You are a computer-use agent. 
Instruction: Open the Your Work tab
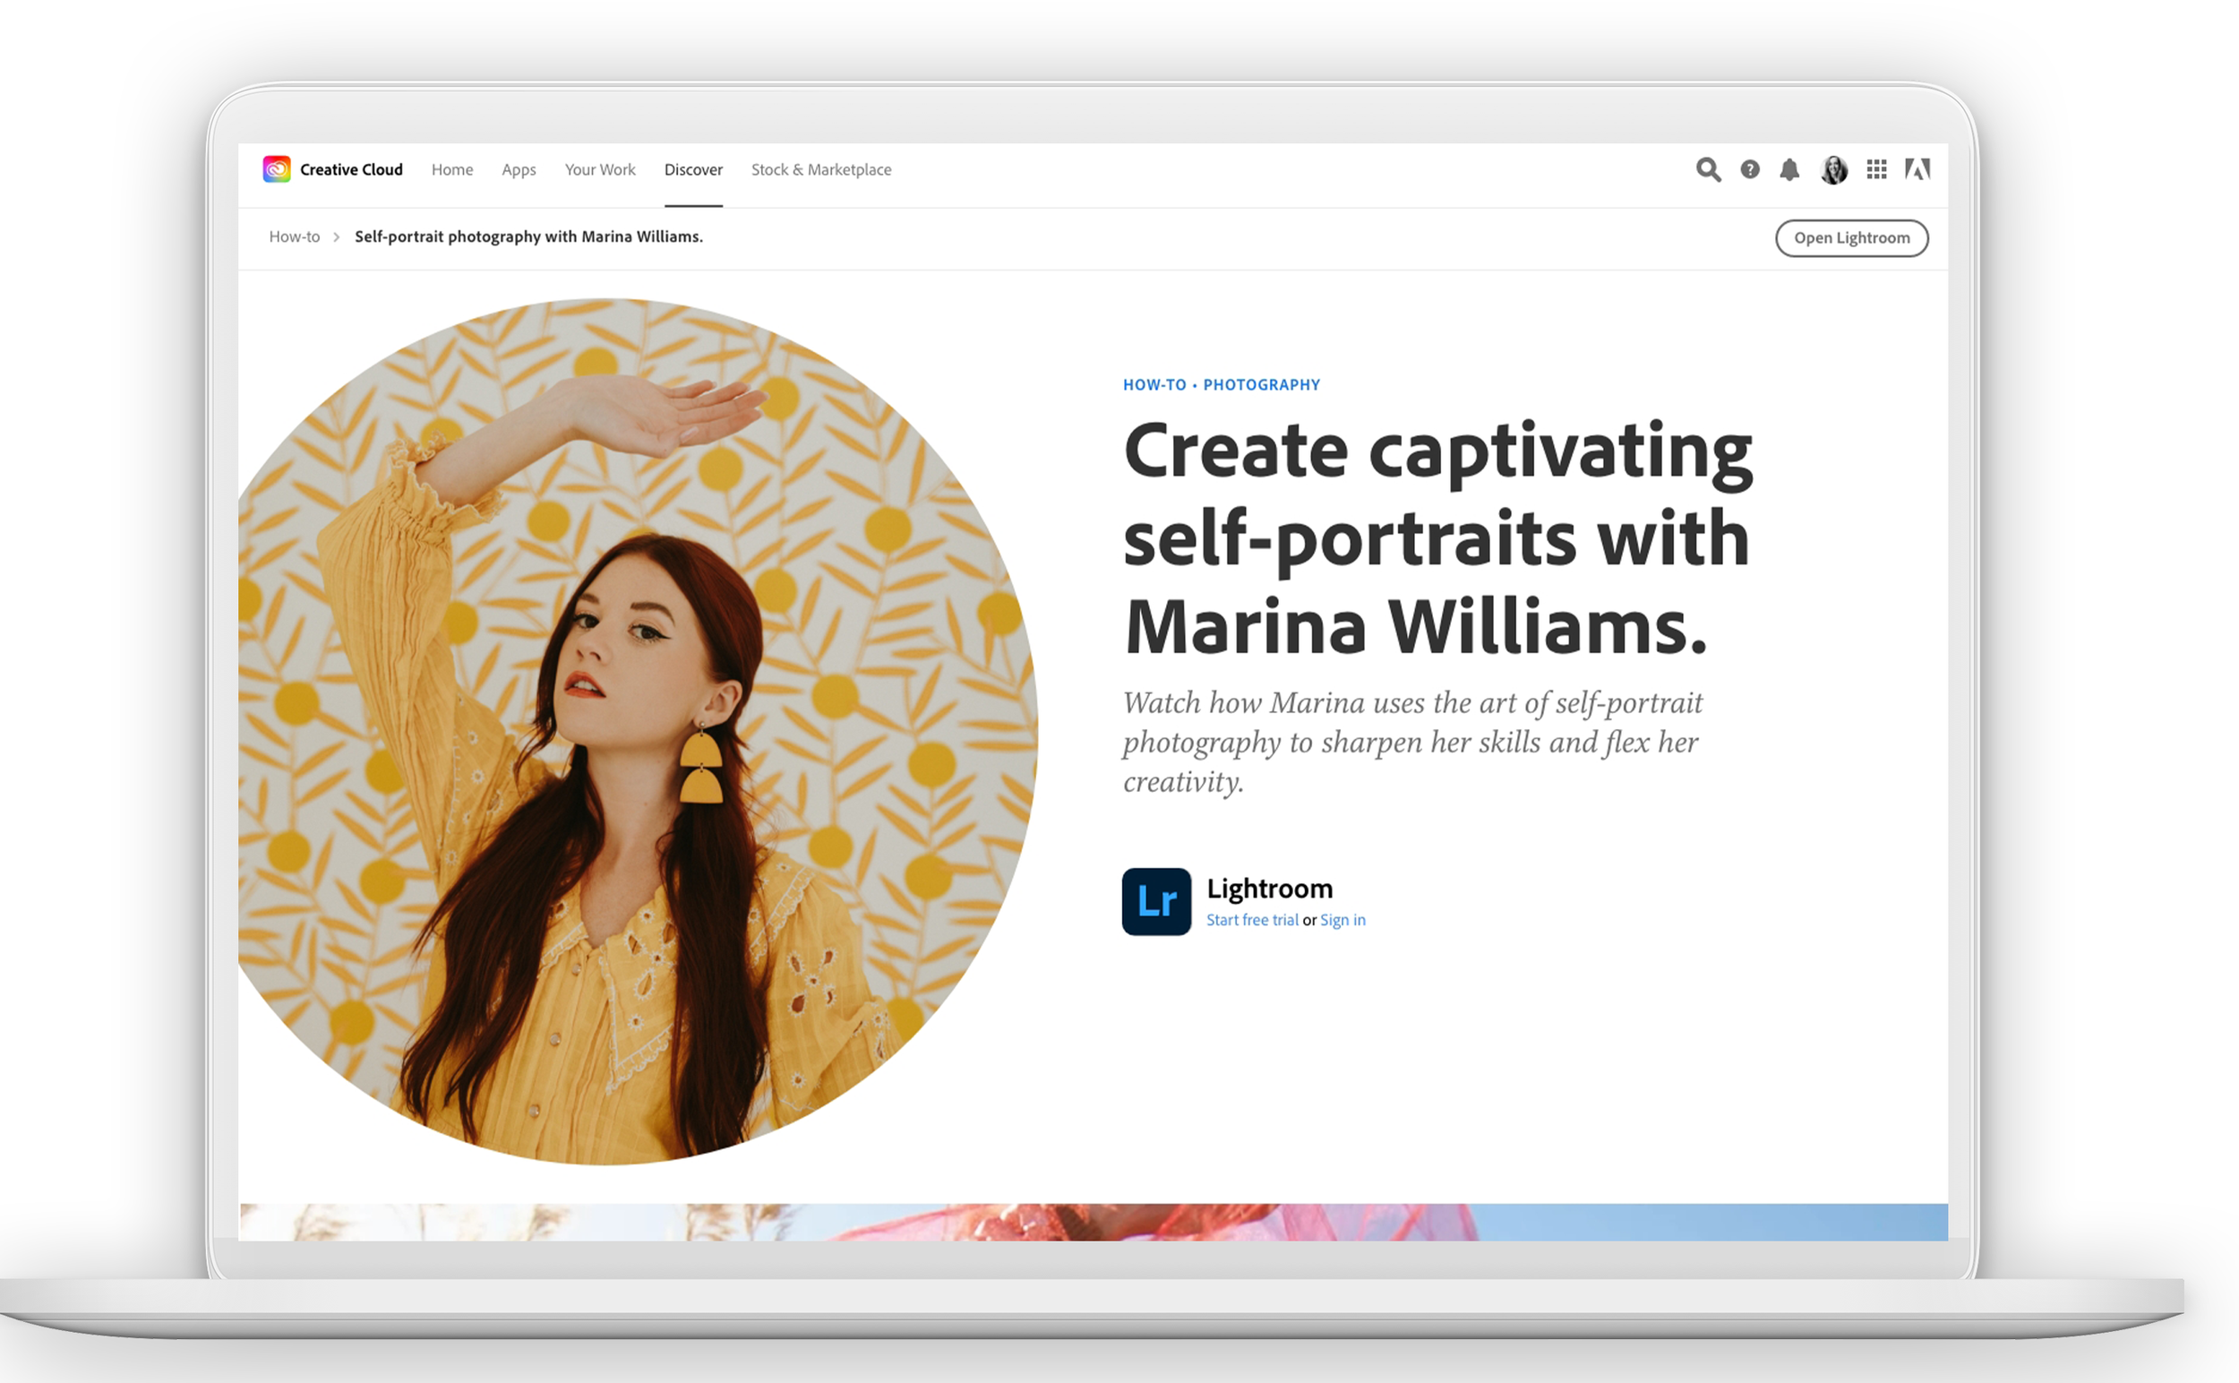pyautogui.click(x=599, y=169)
